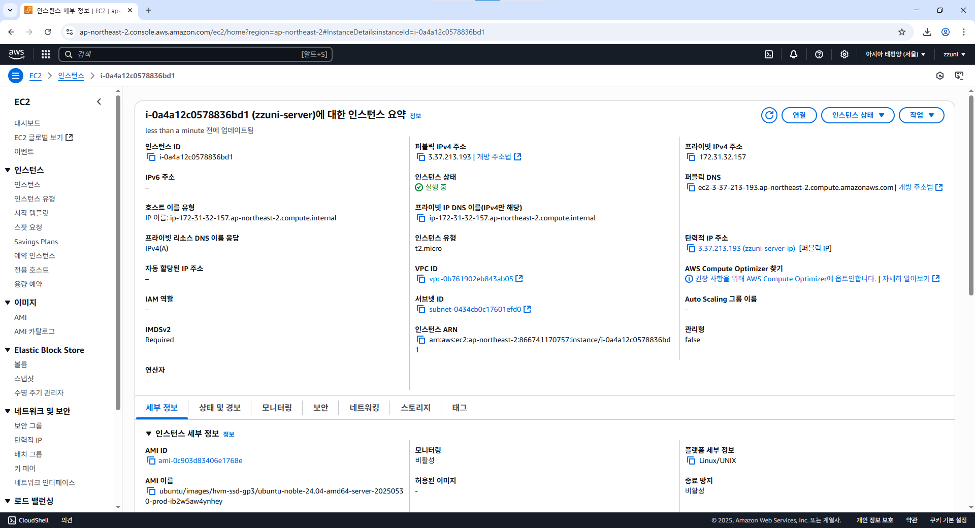Open the AWS services grid menu
The image size is (975, 528).
point(46,54)
